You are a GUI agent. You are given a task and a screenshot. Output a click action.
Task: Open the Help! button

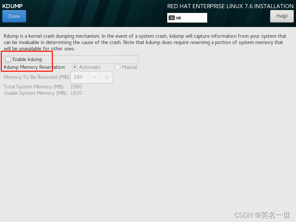282,16
